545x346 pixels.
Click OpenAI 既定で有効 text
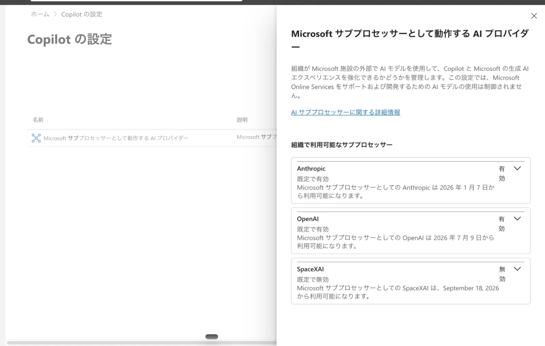[x=313, y=229]
